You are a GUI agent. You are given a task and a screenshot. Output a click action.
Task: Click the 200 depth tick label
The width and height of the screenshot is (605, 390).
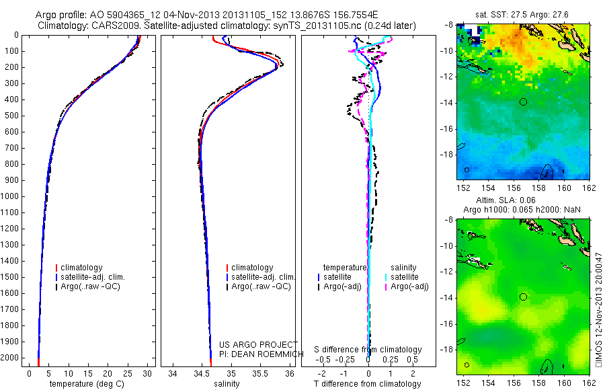pos(11,67)
